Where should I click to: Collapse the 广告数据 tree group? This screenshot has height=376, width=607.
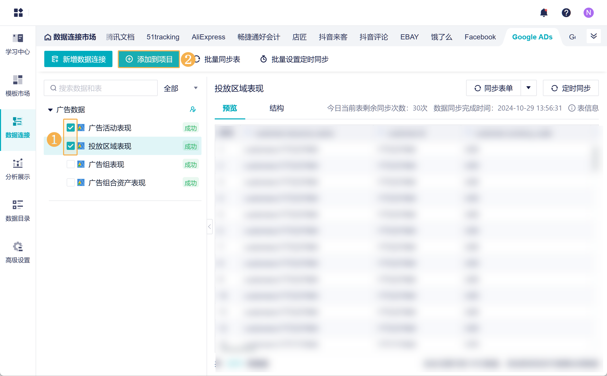(x=50, y=110)
